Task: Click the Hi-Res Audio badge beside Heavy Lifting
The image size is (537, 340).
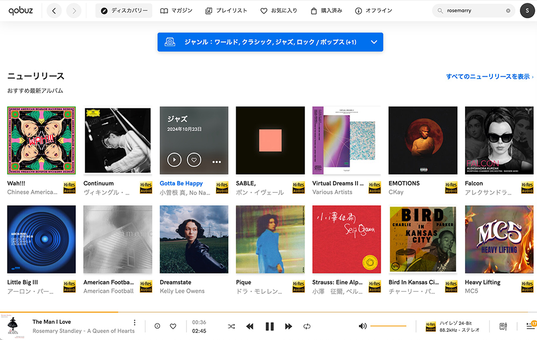Action: tap(527, 287)
